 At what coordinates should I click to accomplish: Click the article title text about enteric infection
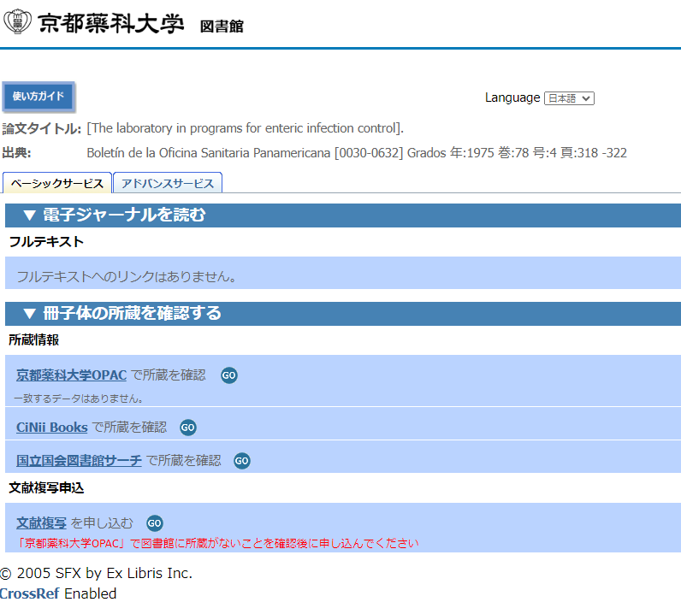coord(246,128)
